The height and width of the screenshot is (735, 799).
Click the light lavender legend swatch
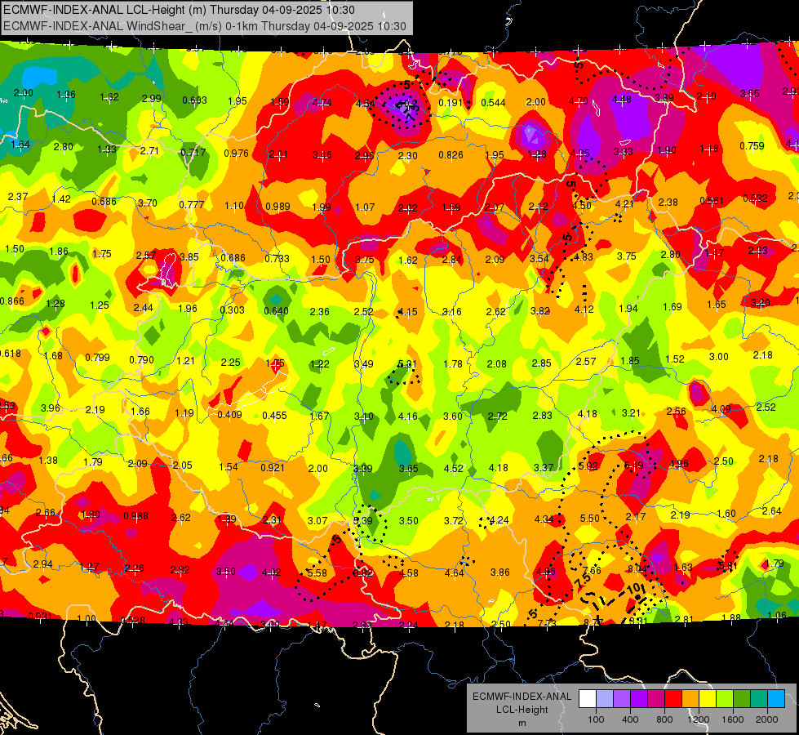click(x=605, y=698)
